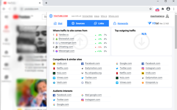Click the popup vertical scrollbar
This screenshot has height=110, width=177.
tap(176, 32)
